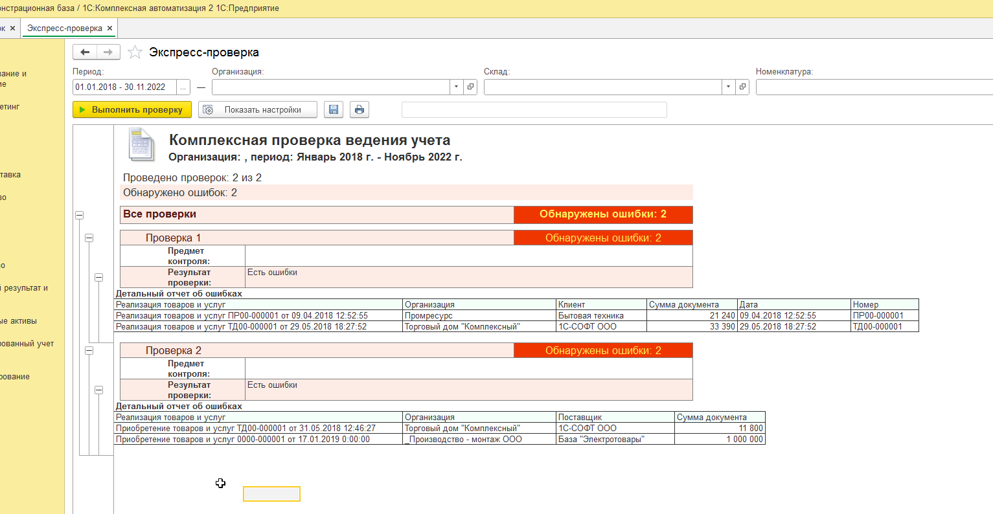
Task: Click Обнаружено ошибок: 2 line
Action: tap(406, 193)
